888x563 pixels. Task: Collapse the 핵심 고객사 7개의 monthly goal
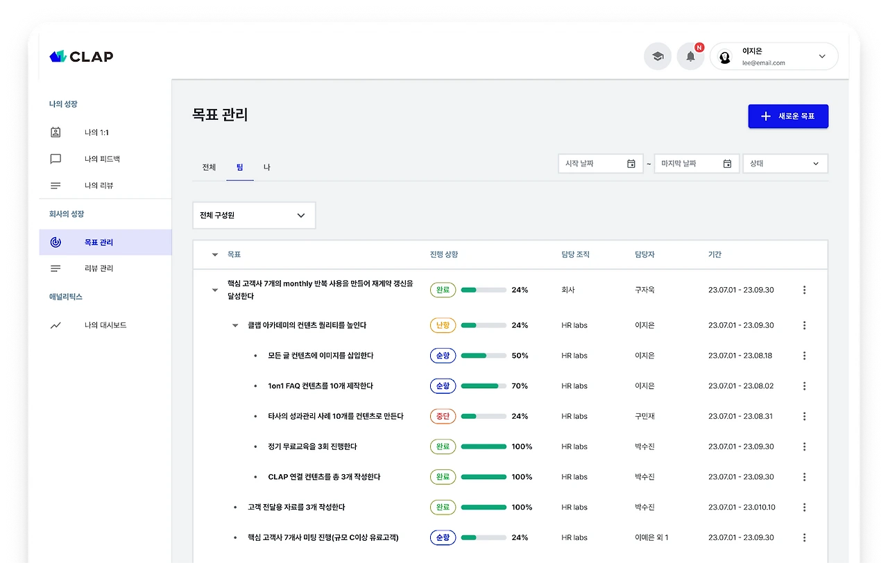(214, 291)
